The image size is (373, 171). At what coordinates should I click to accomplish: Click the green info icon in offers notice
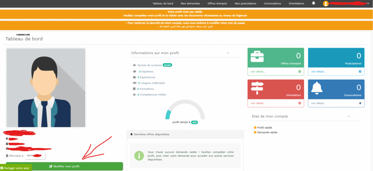pos(139,156)
